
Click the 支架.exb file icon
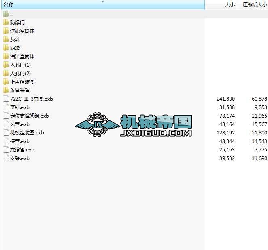point(6,158)
